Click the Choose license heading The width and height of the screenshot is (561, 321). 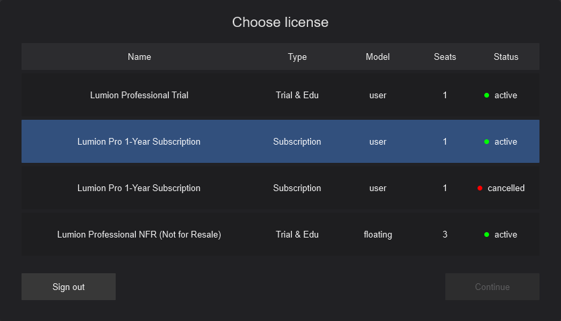(280, 22)
